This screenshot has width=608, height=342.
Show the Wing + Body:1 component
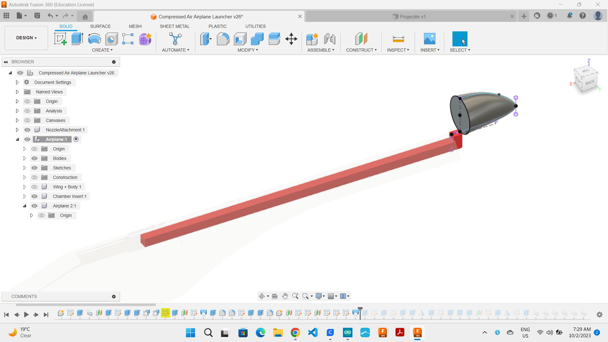pos(35,187)
